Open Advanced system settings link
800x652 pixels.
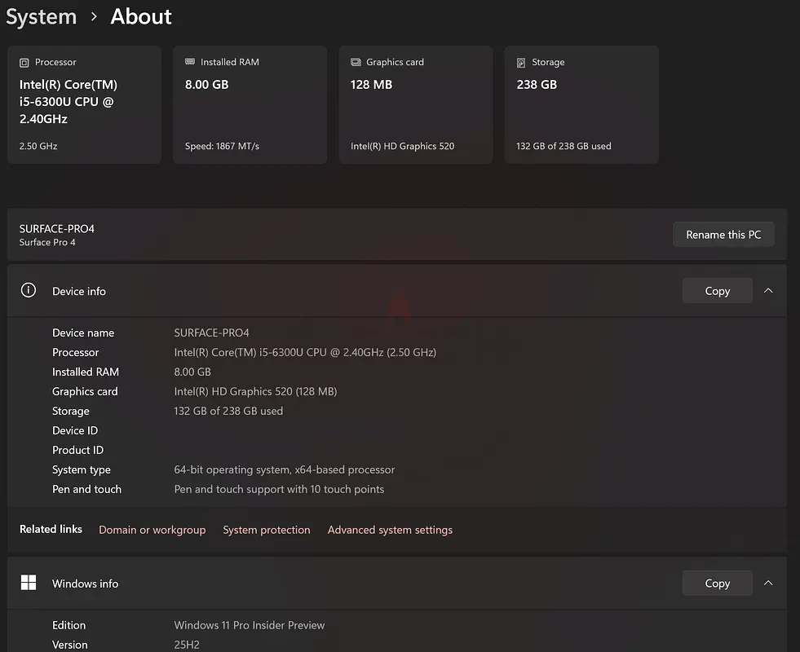click(x=390, y=530)
